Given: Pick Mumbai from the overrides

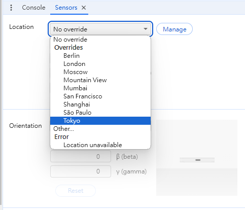Looking at the screenshot, I should click(x=100, y=88).
